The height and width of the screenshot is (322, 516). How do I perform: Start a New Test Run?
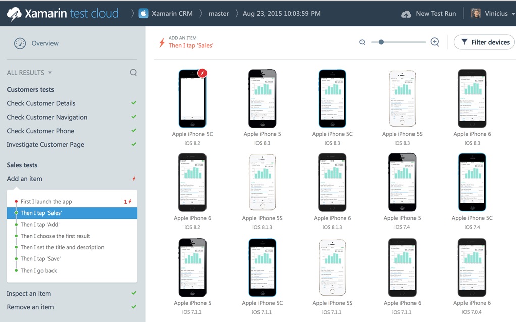pos(429,14)
